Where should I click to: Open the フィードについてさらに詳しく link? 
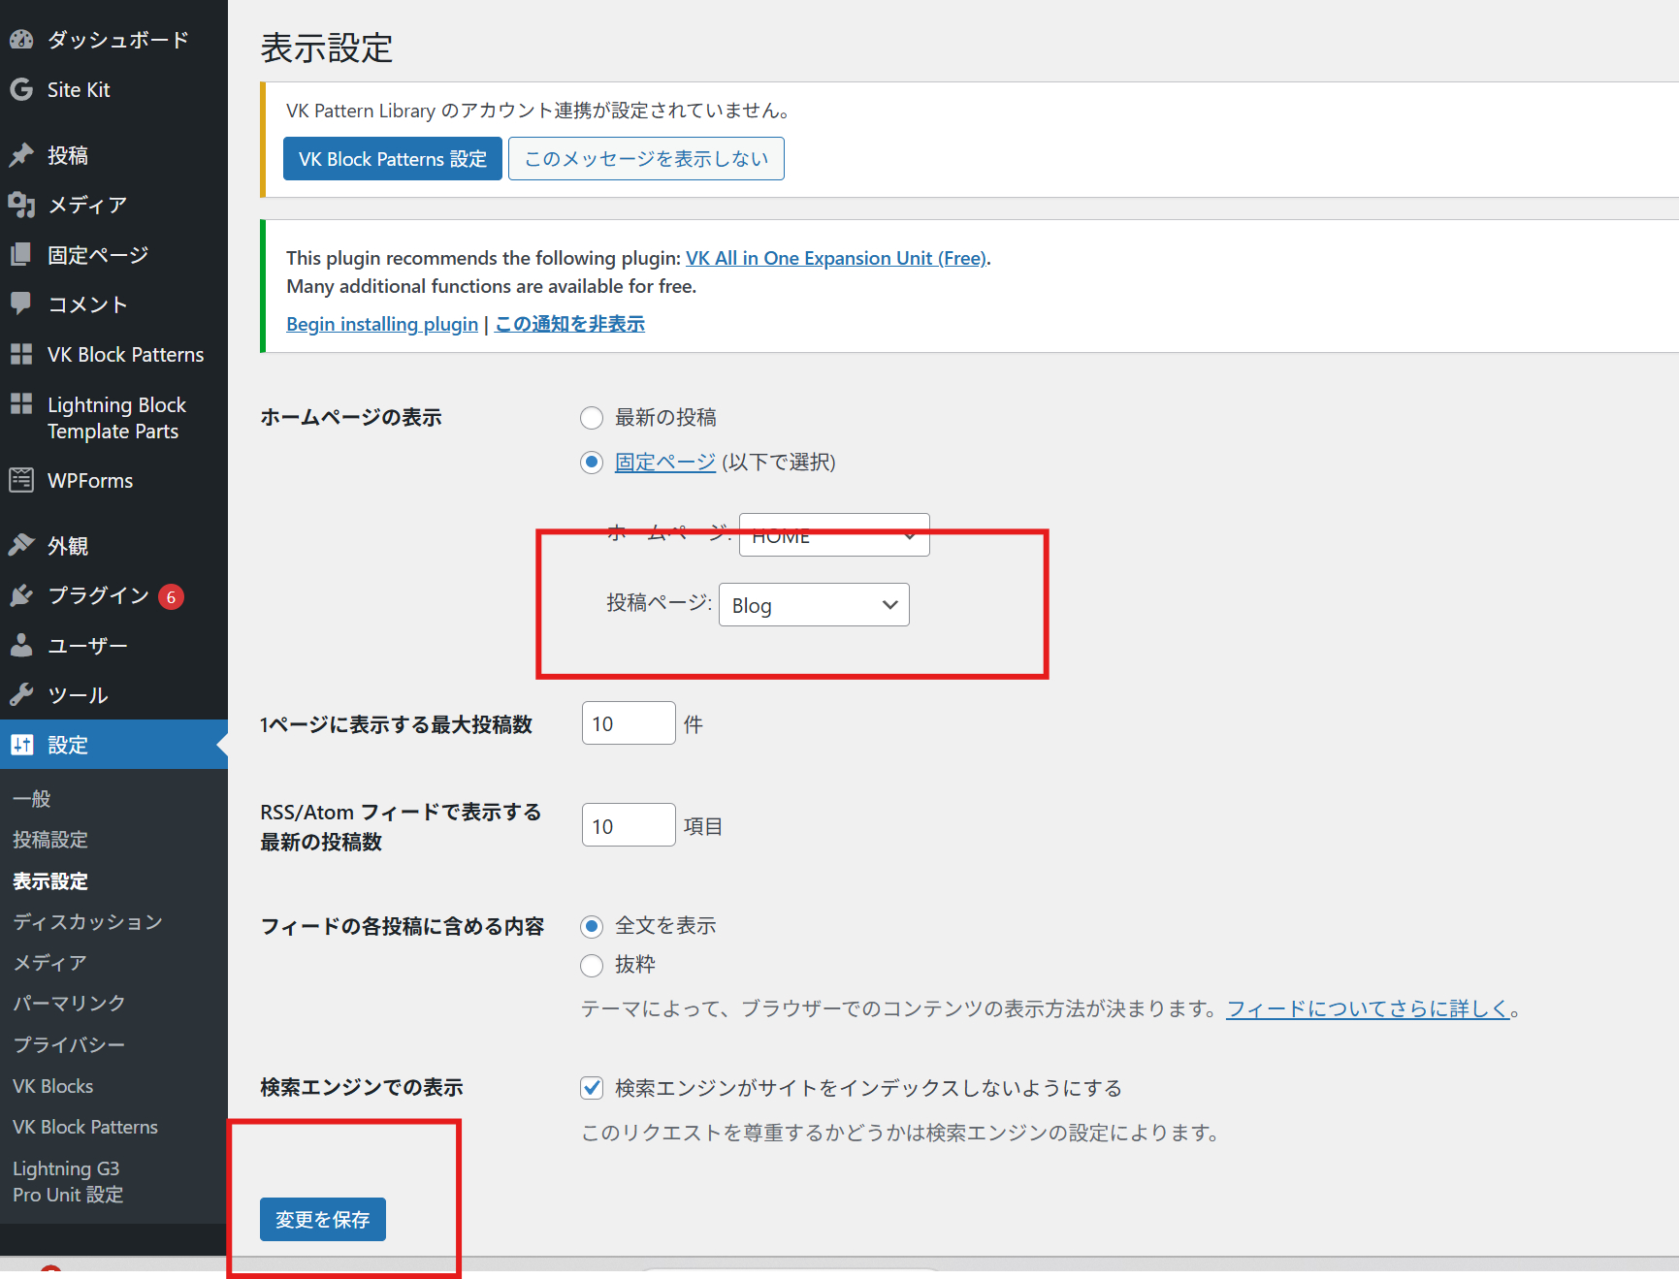pyautogui.click(x=1368, y=1008)
